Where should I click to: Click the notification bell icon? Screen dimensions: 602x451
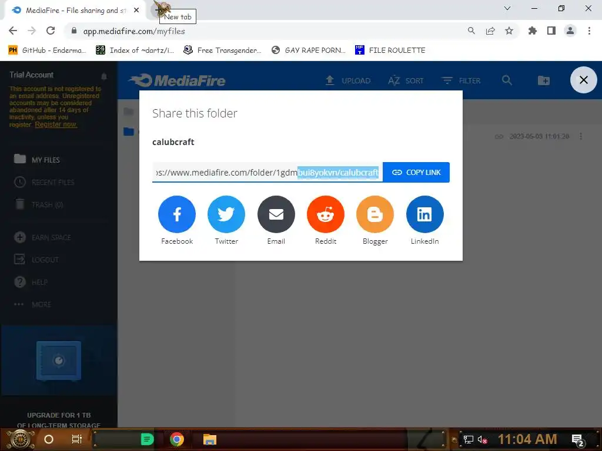coord(104,76)
